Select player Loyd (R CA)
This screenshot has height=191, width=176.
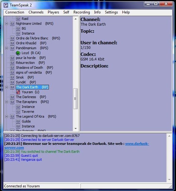pos(31,53)
